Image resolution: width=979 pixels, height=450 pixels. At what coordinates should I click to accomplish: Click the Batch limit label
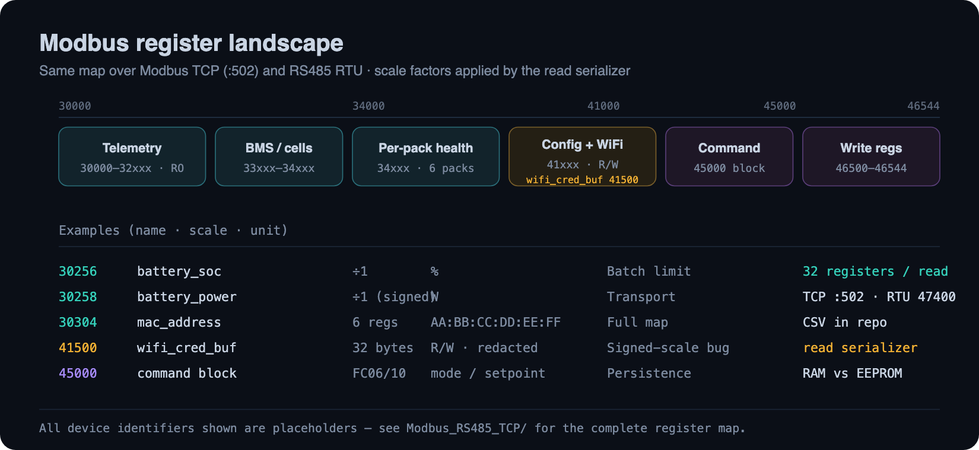(x=649, y=272)
